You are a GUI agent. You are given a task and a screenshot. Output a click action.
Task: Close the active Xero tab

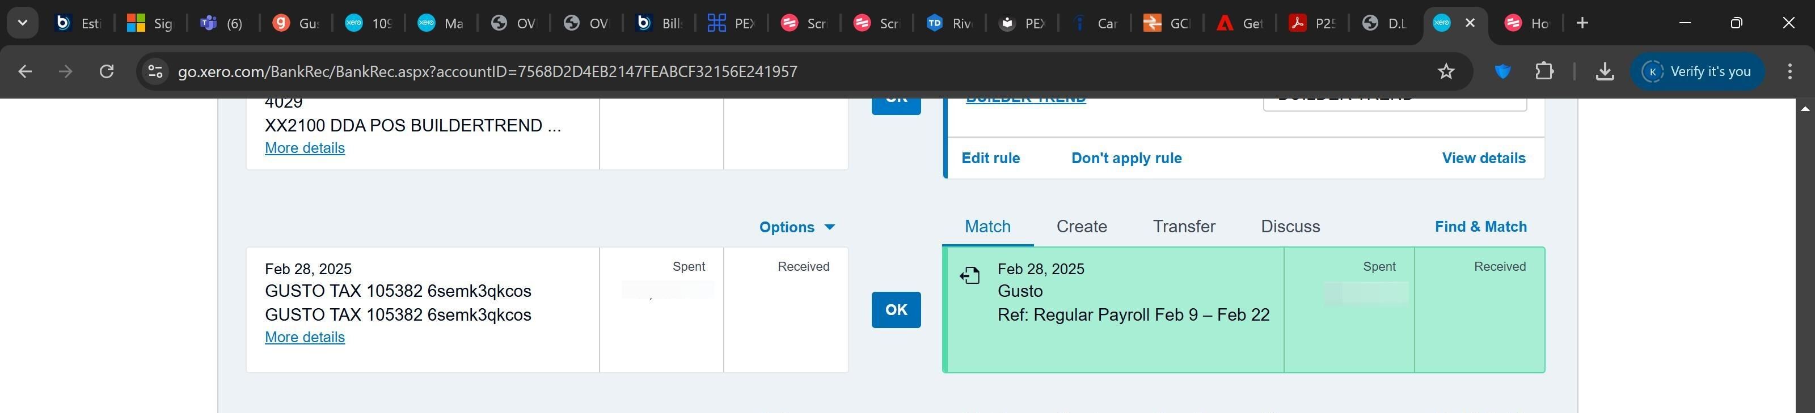tap(1470, 23)
